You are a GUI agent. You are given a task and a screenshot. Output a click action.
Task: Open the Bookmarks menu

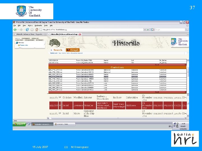tap(38, 25)
